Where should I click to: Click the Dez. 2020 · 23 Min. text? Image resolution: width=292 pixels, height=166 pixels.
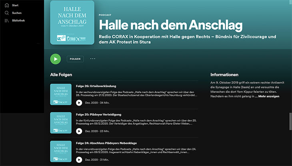97,131
